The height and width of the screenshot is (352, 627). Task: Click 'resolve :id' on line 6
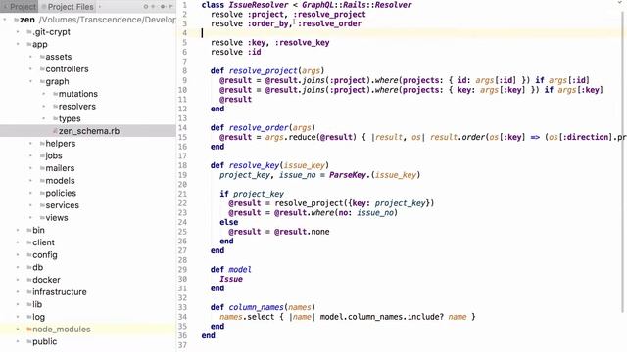click(x=236, y=52)
